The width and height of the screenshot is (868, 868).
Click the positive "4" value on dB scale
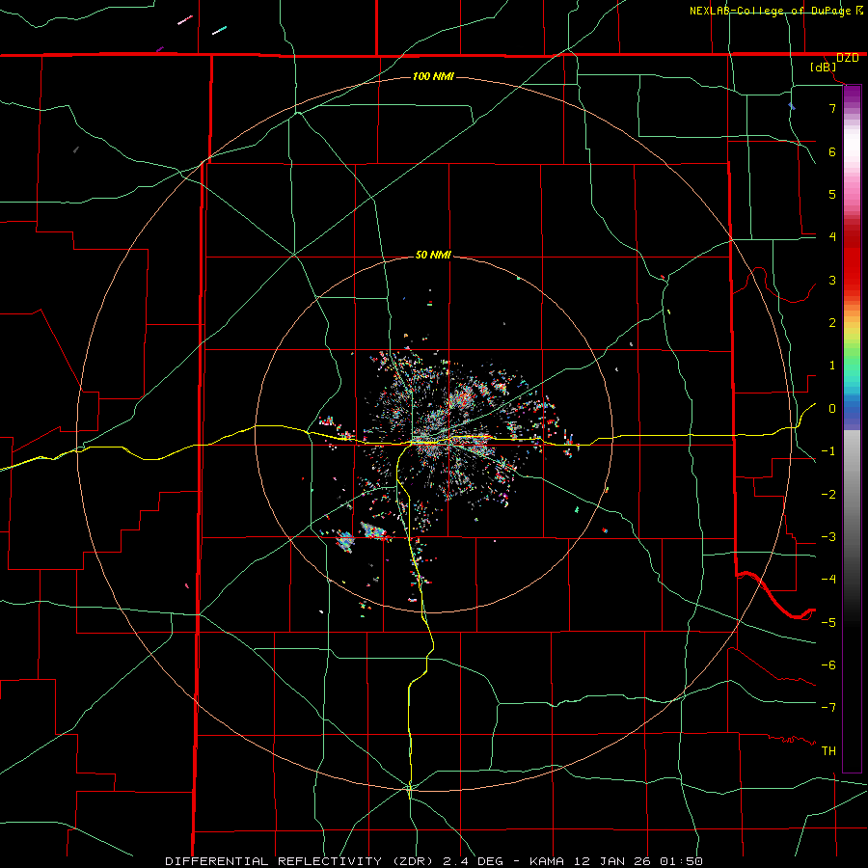point(832,237)
